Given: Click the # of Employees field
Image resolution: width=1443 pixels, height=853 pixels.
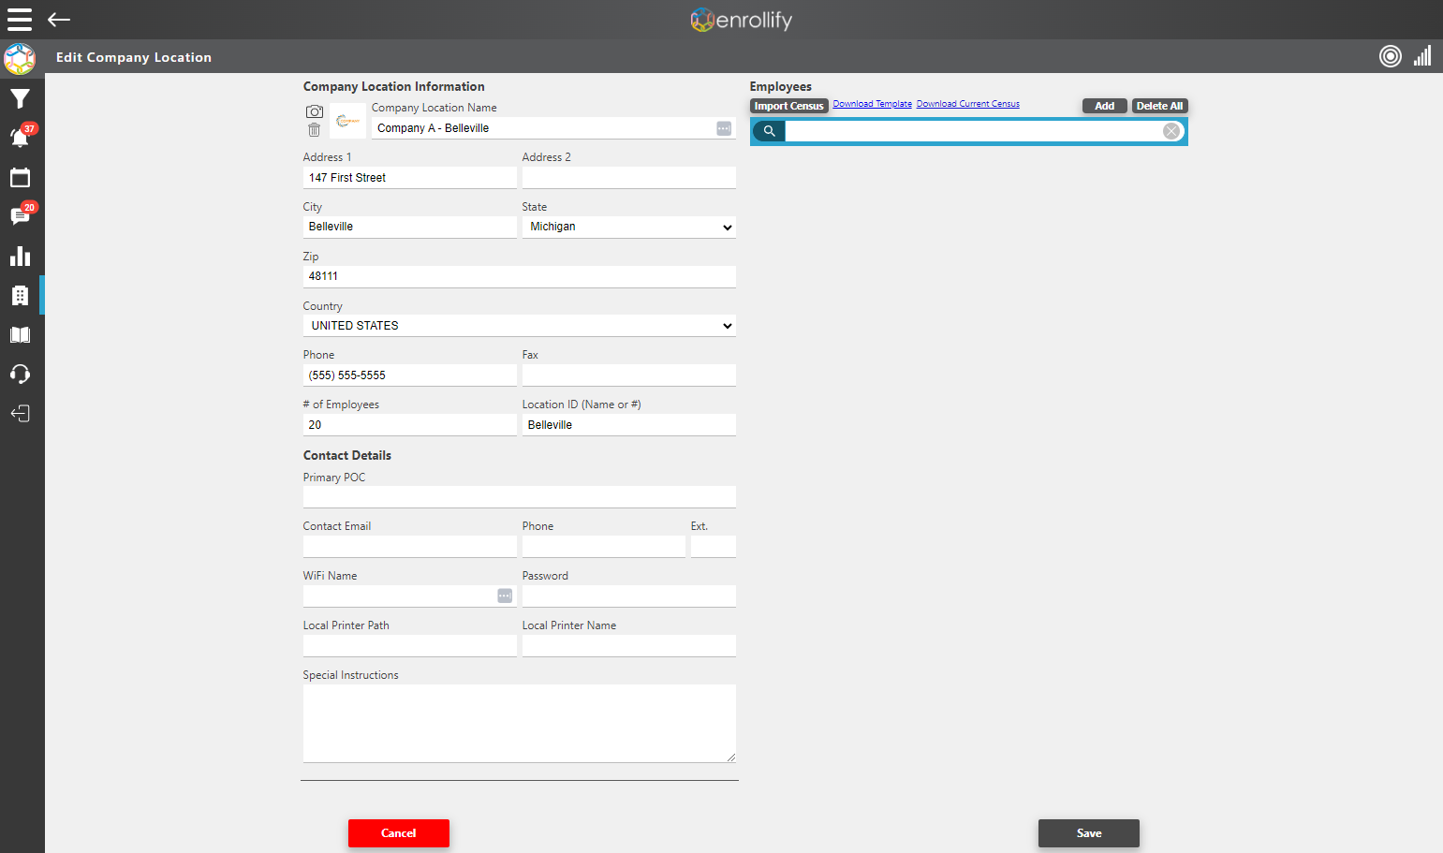Looking at the screenshot, I should tap(410, 425).
